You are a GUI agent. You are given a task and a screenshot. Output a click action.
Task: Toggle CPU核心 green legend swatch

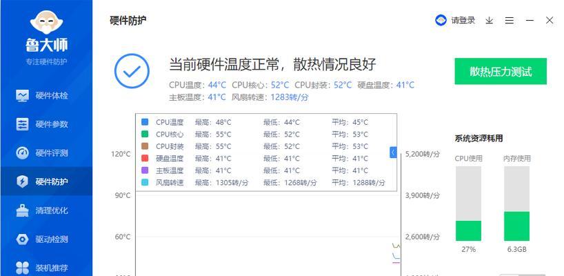click(x=145, y=135)
